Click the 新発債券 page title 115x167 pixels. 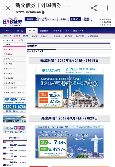(32, 46)
